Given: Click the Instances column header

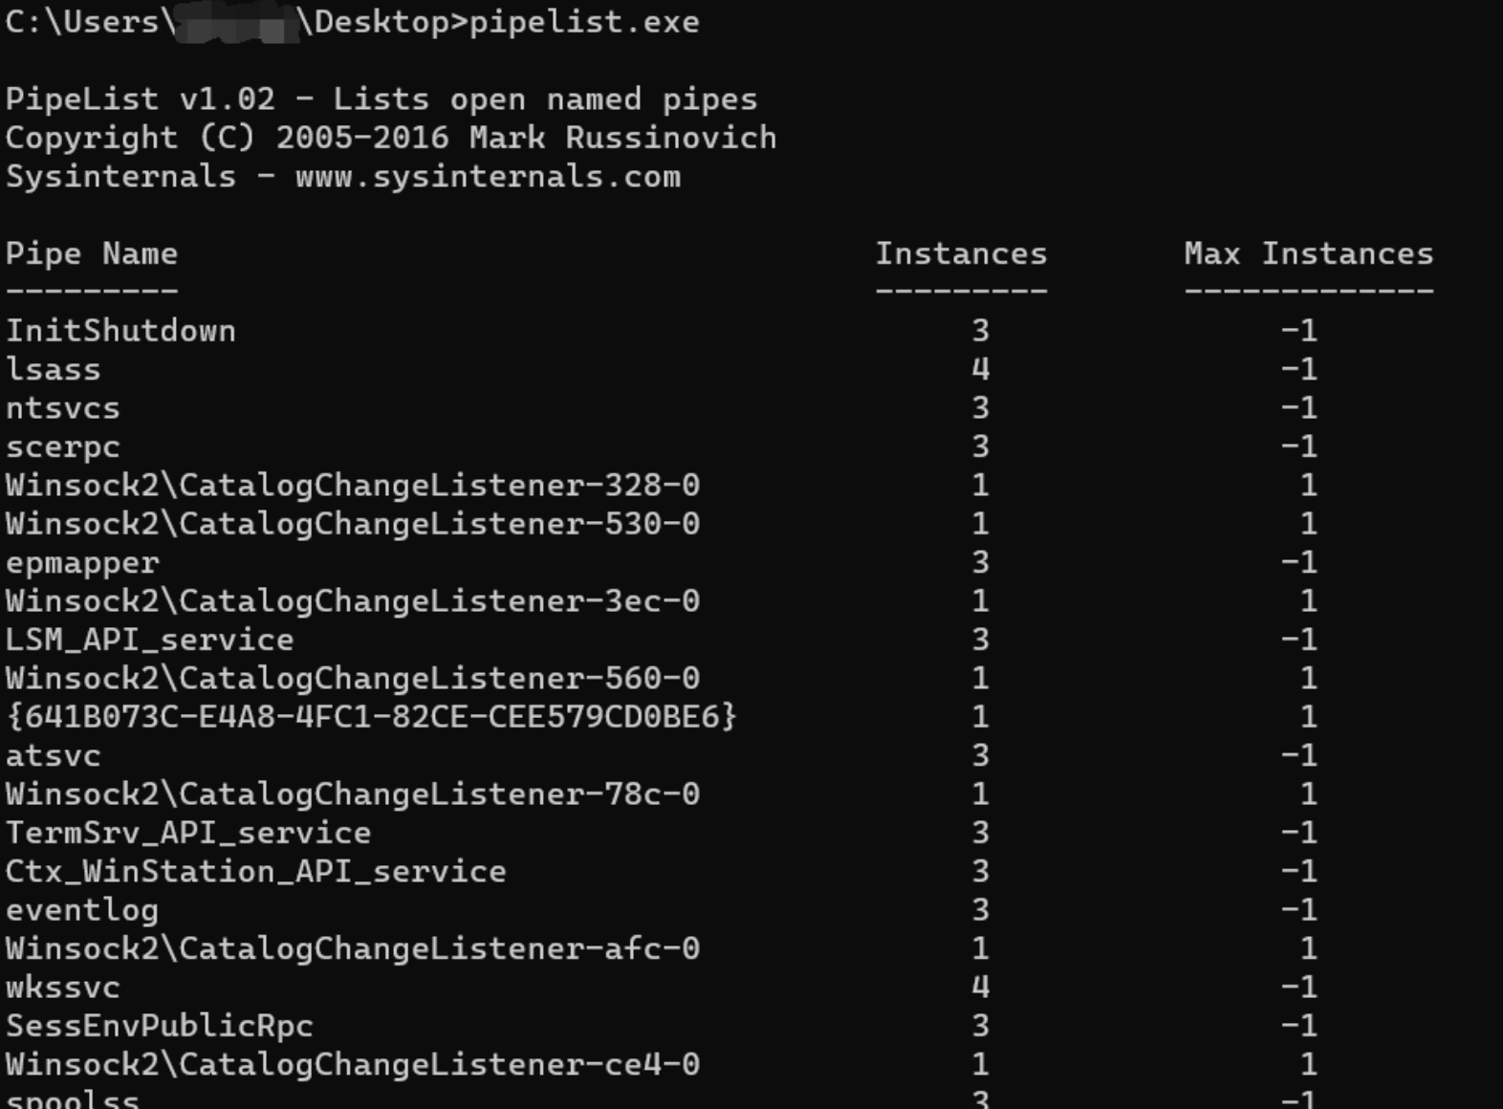Looking at the screenshot, I should [x=961, y=253].
